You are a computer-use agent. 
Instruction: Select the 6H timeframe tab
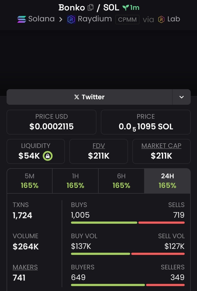[x=121, y=181]
